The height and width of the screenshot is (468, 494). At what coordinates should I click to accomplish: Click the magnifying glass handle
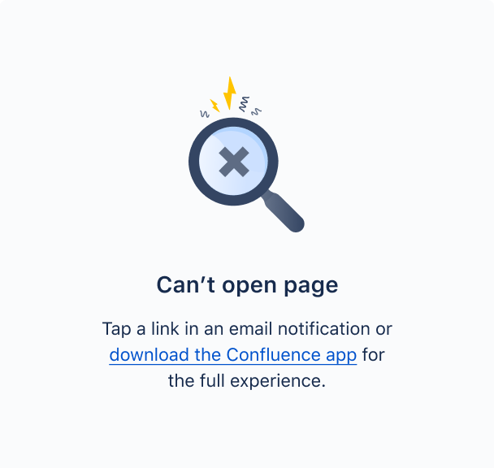coord(284,212)
